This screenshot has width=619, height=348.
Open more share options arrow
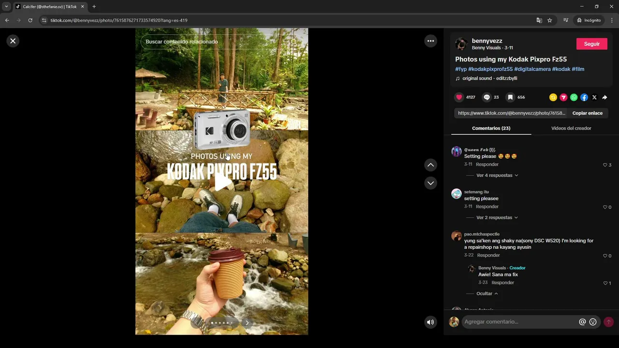click(x=604, y=97)
